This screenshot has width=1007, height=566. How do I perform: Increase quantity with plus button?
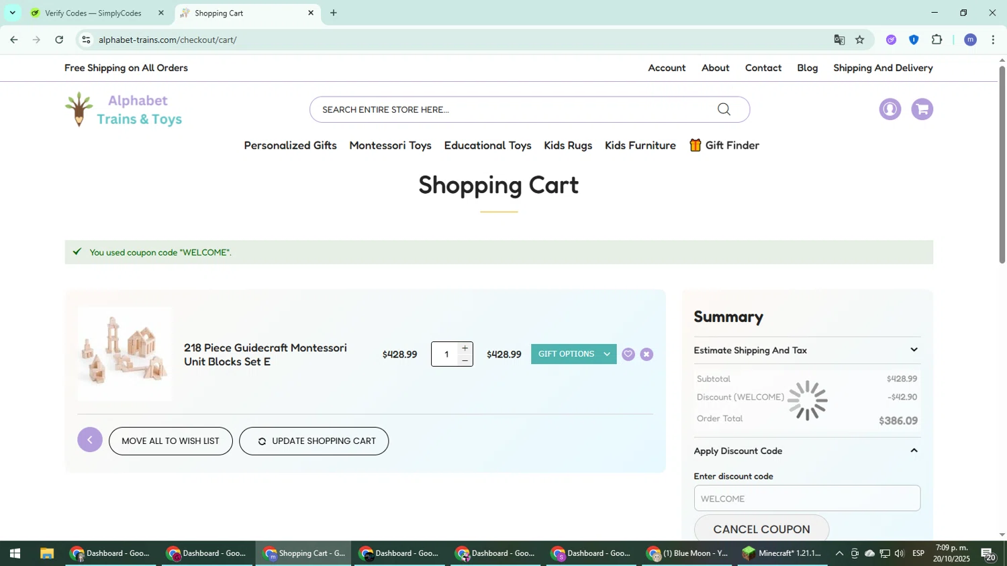[465, 348]
